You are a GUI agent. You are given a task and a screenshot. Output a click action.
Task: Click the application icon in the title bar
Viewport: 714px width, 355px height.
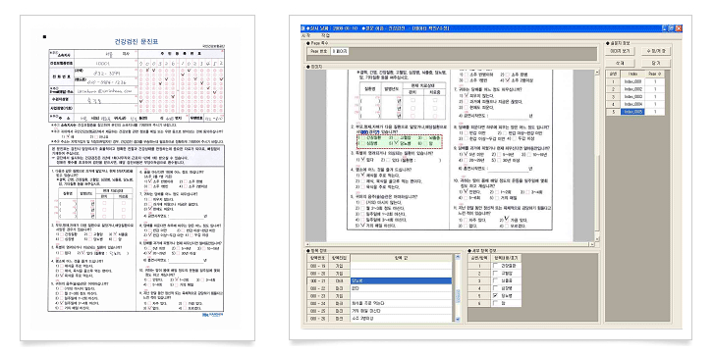303,28
